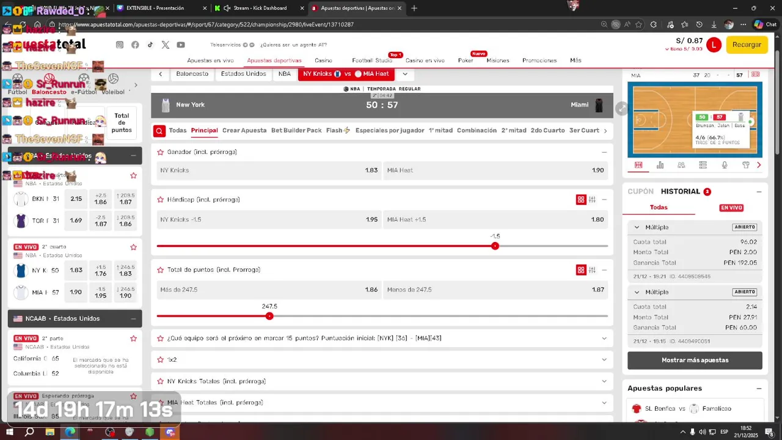The image size is (782, 440).
Task: Favorite the próximo en marcar 15 puntos market
Action: (x=161, y=339)
